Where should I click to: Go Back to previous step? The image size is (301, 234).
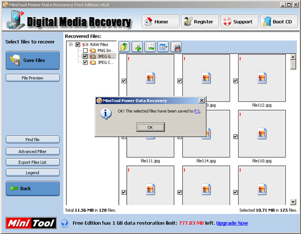coord(33,188)
